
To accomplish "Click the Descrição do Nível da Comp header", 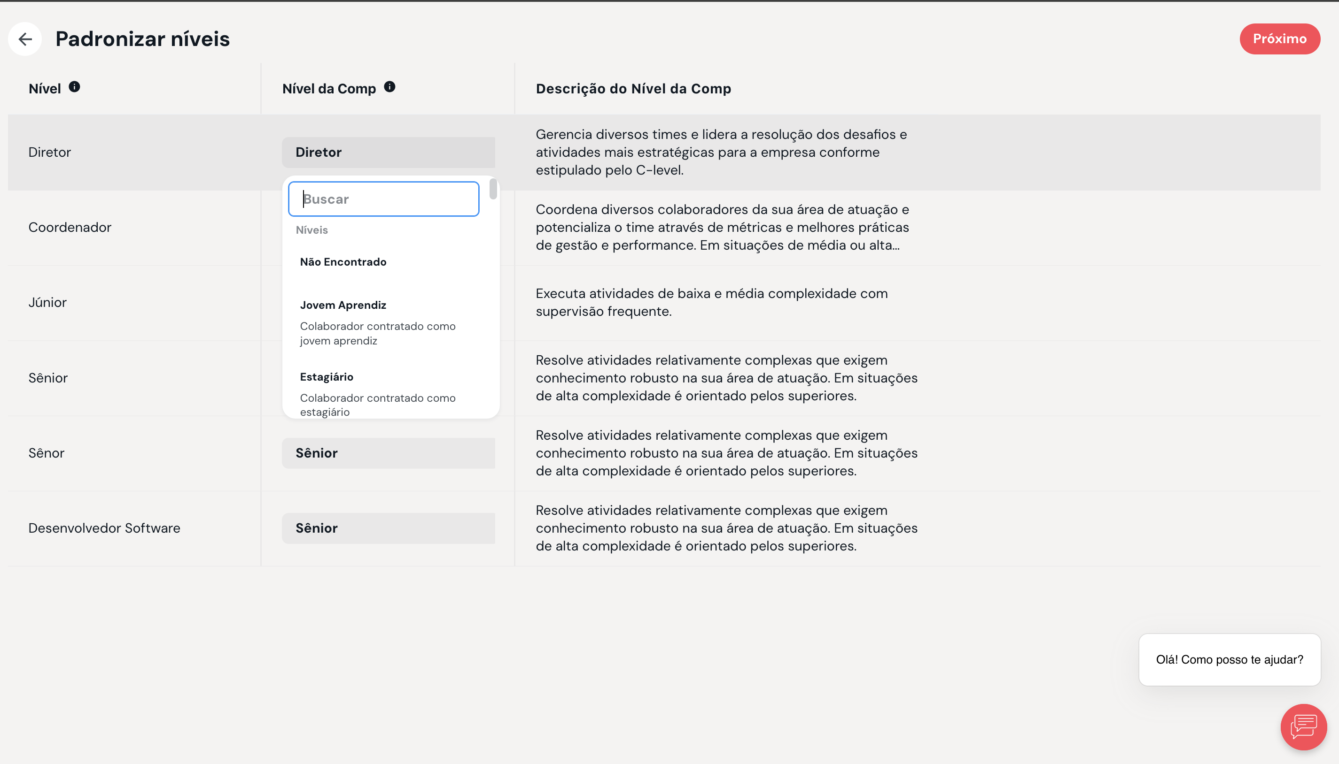I will [633, 89].
